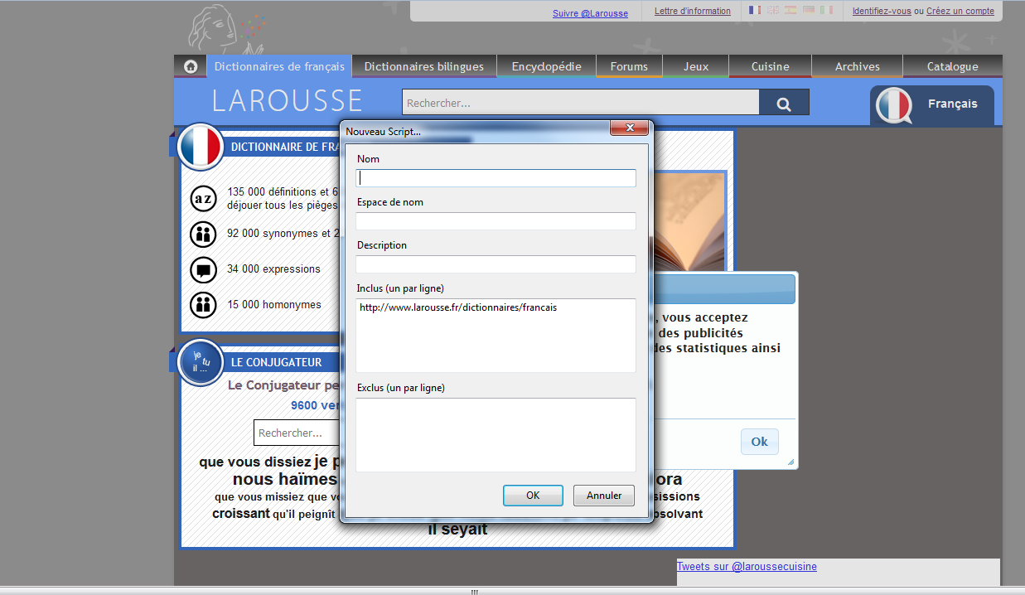
Task: Click the verb form 'que vous missiez'
Action: [259, 497]
